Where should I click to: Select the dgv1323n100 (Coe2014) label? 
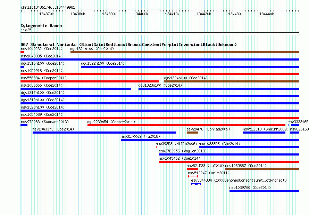(160, 85)
